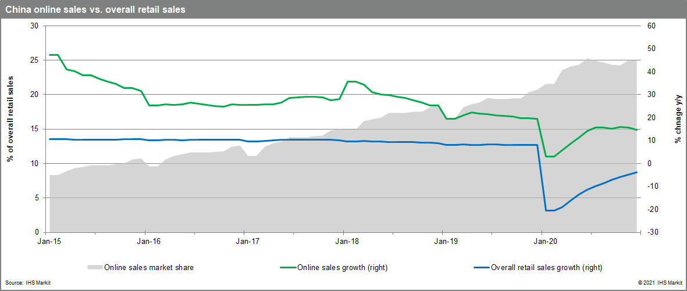687x291 pixels.
Task: Select the 'Online sales market share' legend label
Action: click(x=148, y=268)
